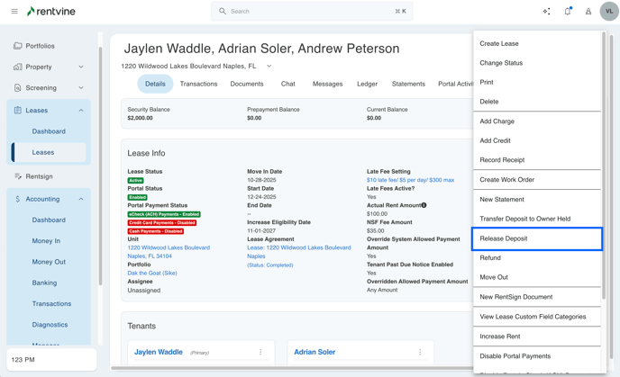Click the Actual Rent Amount info icon
620x377 pixels.
pos(424,205)
